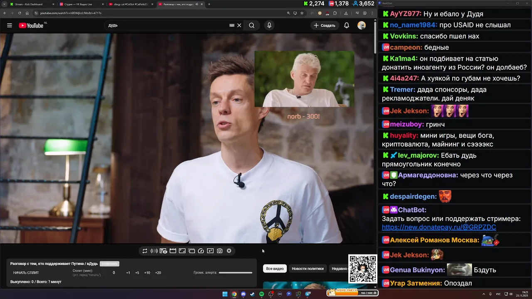Open Steam from the taskbar
Viewport: 532px width, 299px height.
252,294
